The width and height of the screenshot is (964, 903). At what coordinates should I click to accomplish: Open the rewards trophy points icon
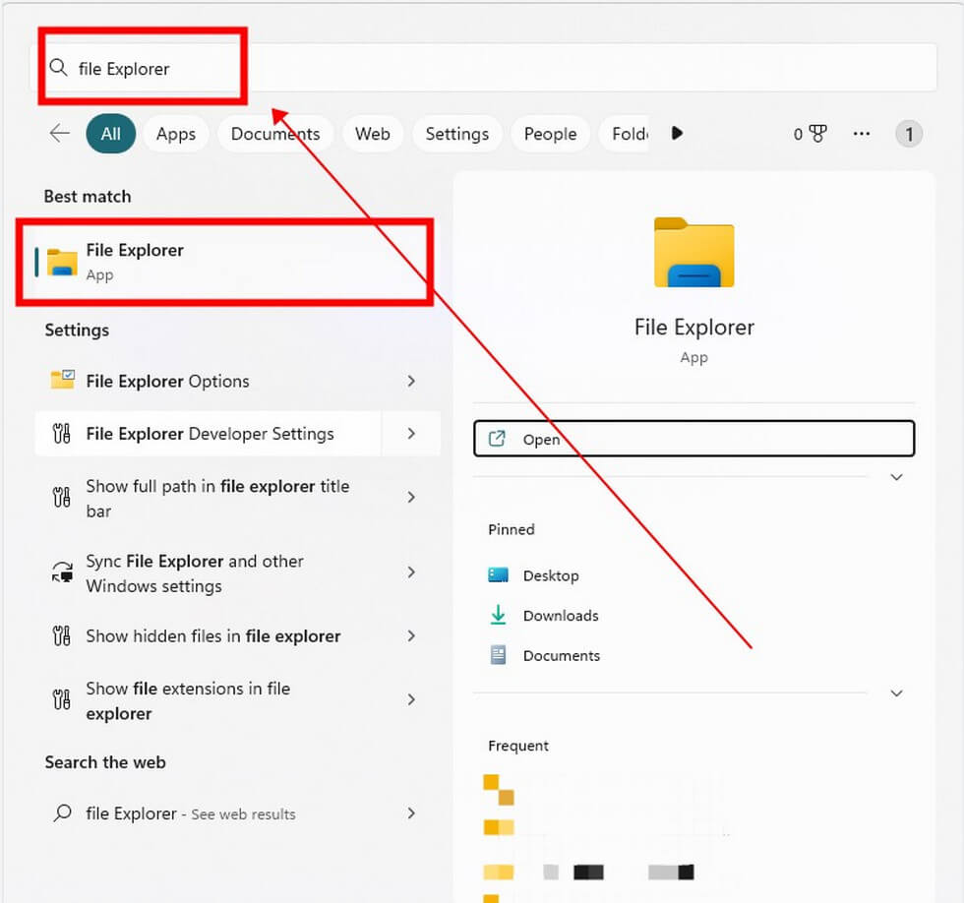(x=817, y=134)
